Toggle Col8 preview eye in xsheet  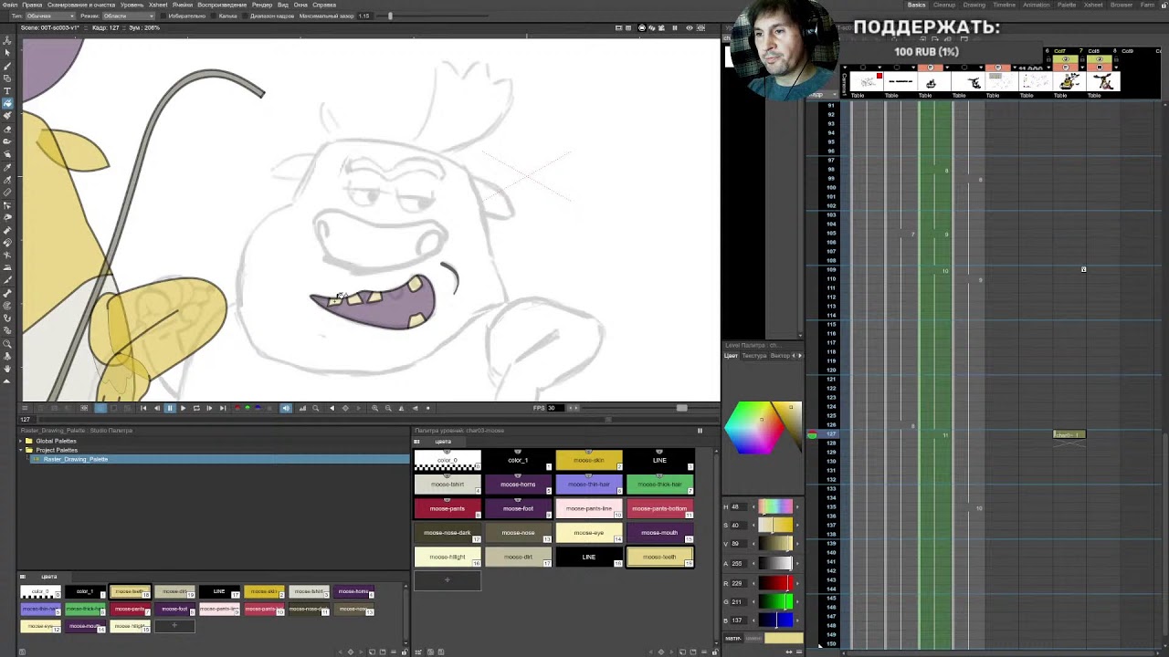pyautogui.click(x=1099, y=59)
